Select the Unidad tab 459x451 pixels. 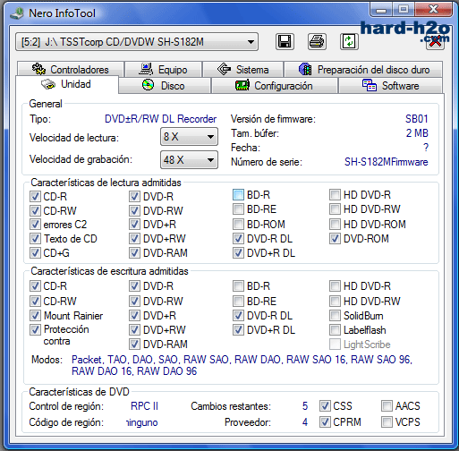[67, 84]
